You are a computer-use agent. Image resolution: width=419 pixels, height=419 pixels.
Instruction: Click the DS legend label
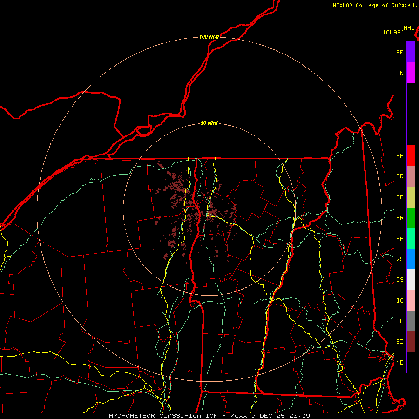pos(399,280)
